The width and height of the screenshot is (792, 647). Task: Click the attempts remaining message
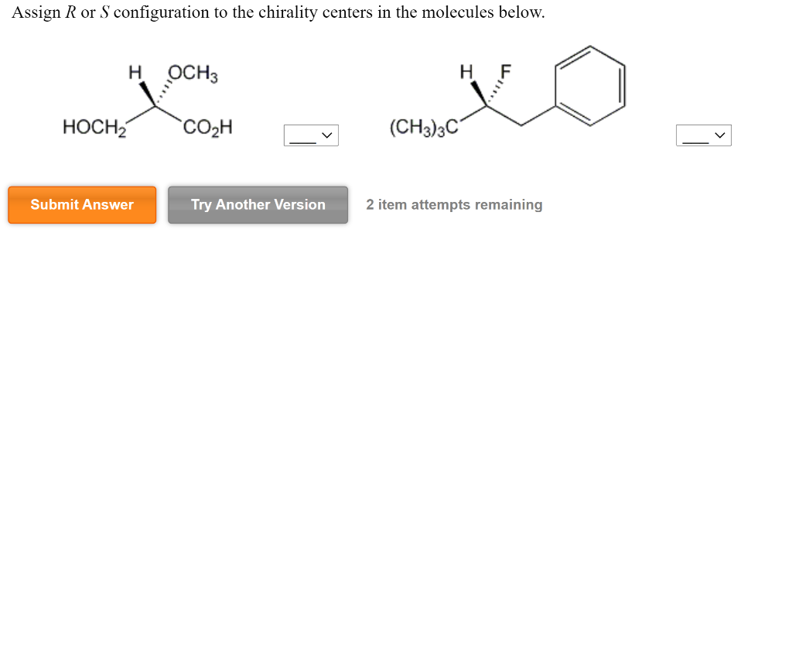point(454,204)
